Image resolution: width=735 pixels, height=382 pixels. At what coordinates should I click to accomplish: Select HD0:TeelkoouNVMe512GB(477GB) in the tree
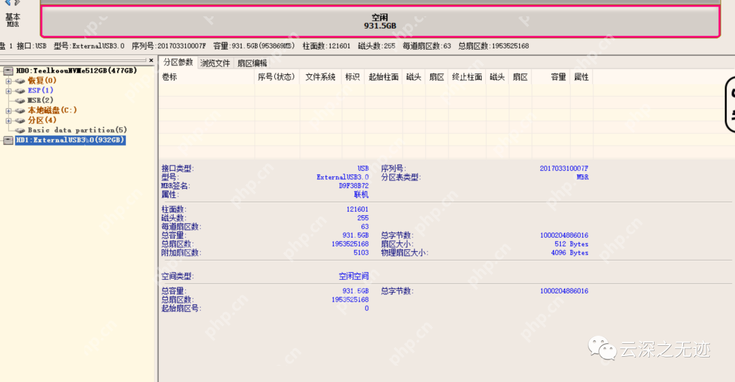(76, 70)
